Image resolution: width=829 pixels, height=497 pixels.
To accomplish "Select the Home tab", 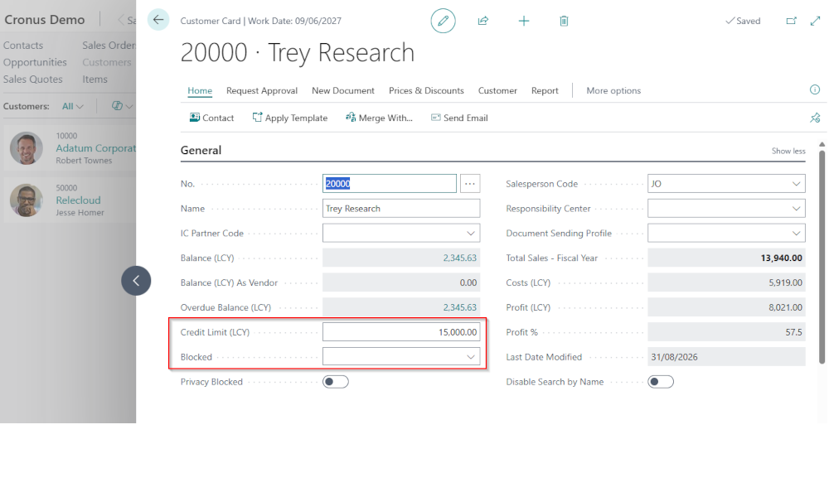I will coord(200,90).
